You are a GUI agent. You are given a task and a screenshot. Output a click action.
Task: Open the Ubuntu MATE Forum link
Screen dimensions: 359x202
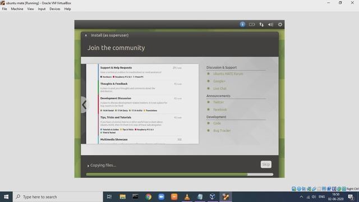(x=228, y=74)
